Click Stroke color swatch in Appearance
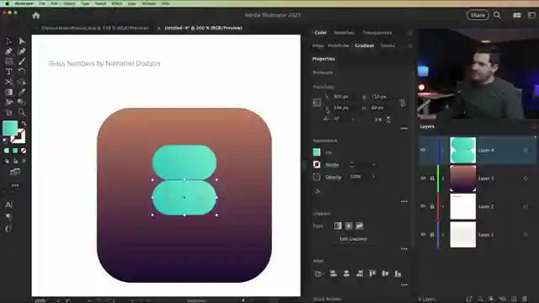This screenshot has height=303, width=539. pyautogui.click(x=317, y=165)
